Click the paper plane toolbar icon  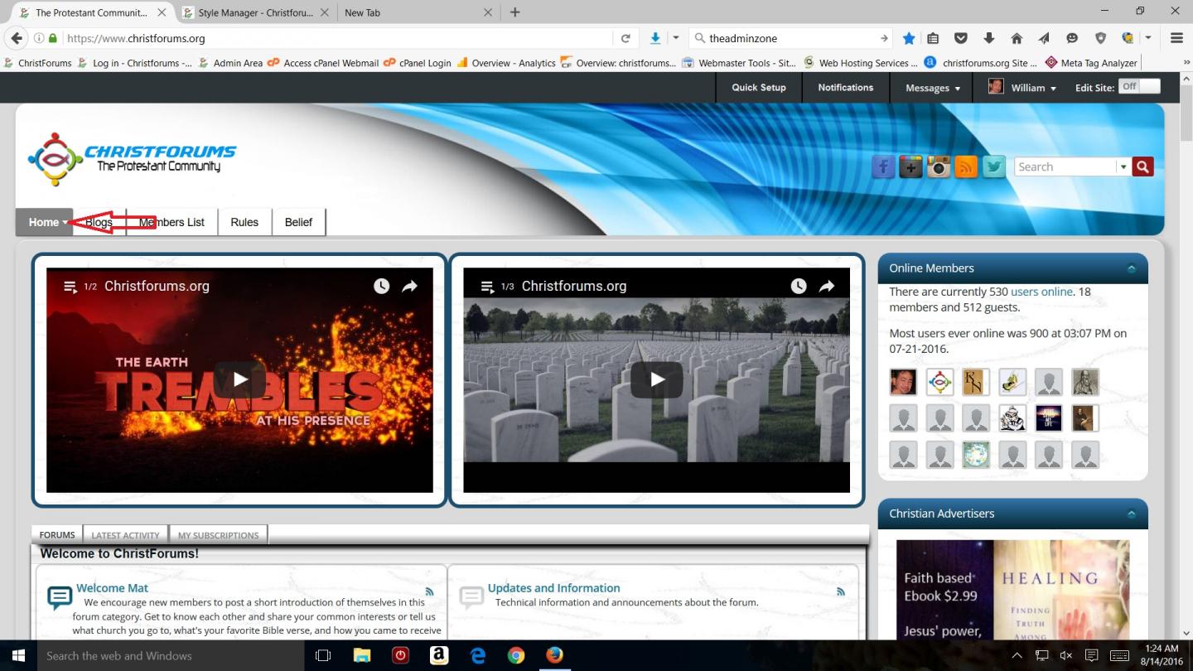click(x=1044, y=38)
